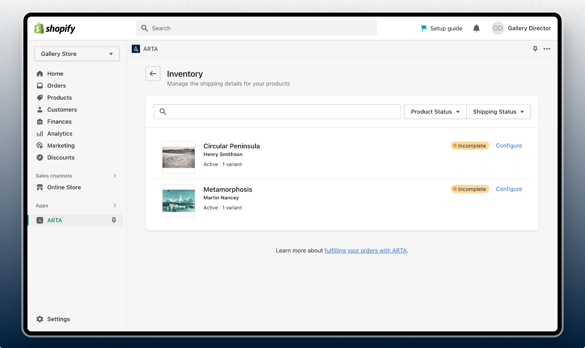585x348 pixels.
Task: Open the Shipping Status filter dropdown
Action: [x=498, y=112]
